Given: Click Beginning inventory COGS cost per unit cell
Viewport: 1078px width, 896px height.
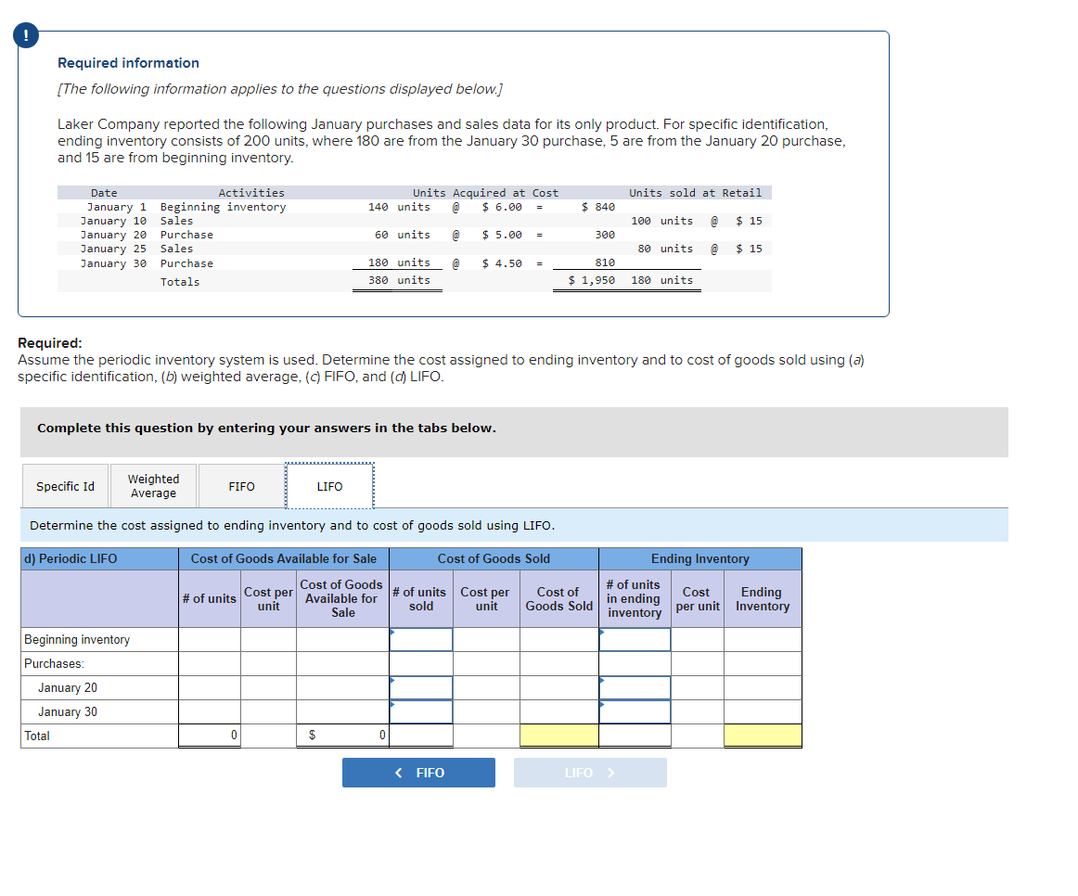Looking at the screenshot, I should (x=486, y=640).
